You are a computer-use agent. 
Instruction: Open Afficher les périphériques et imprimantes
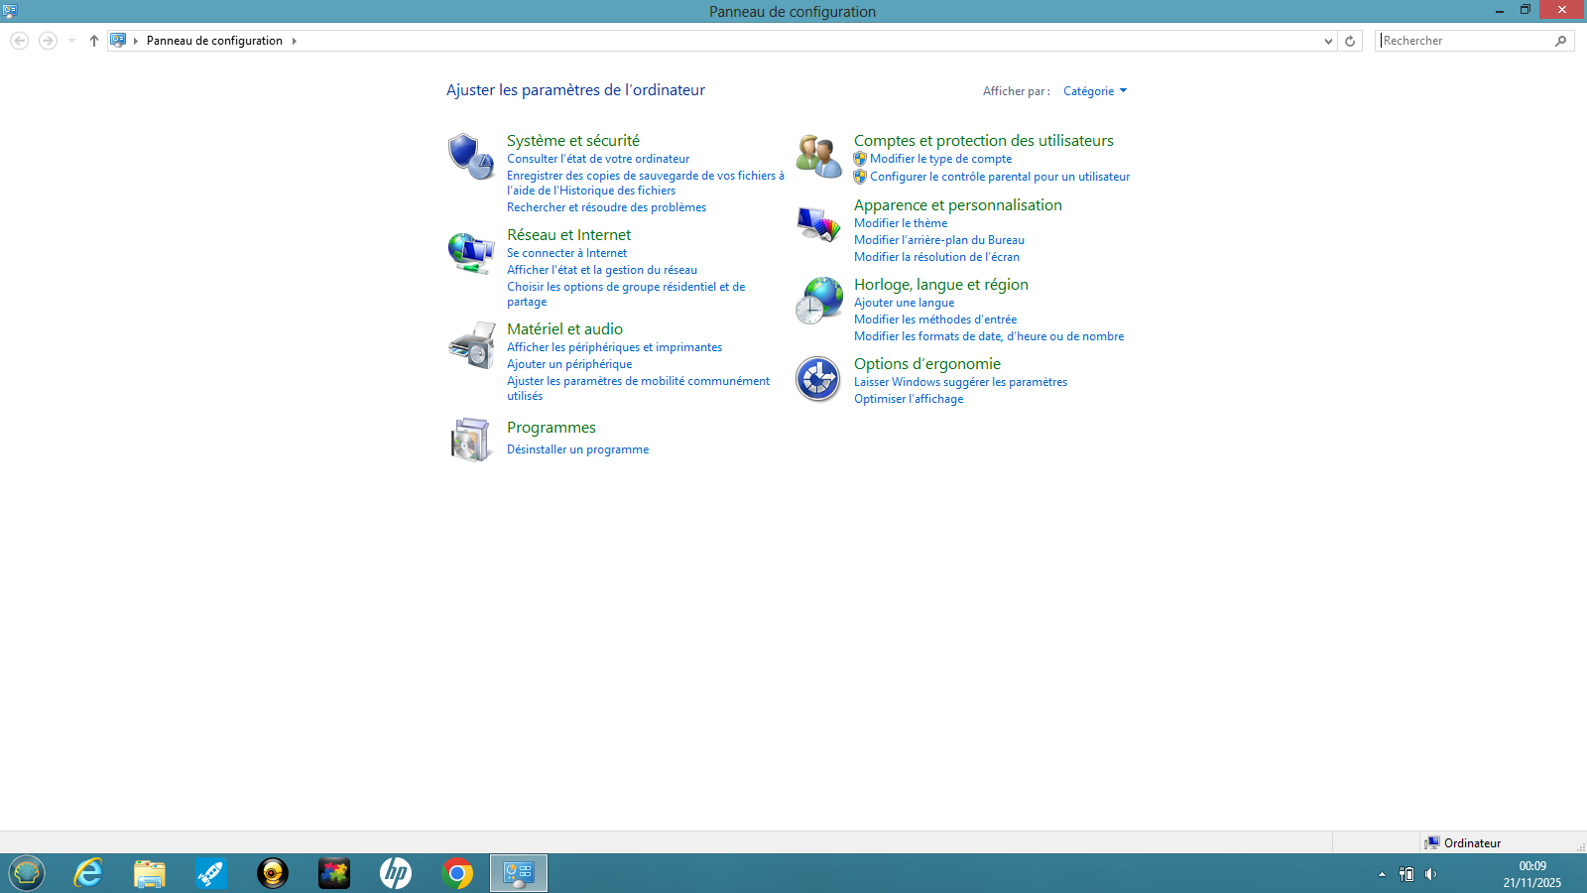614,347
